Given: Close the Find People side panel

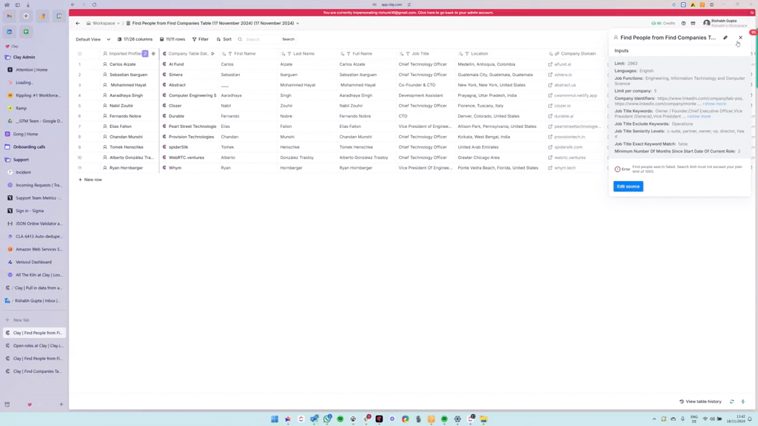Looking at the screenshot, I should point(740,38).
